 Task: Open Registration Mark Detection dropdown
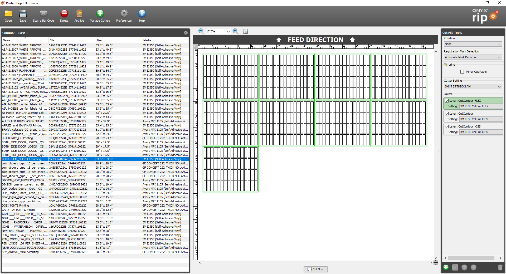[x=473, y=57]
